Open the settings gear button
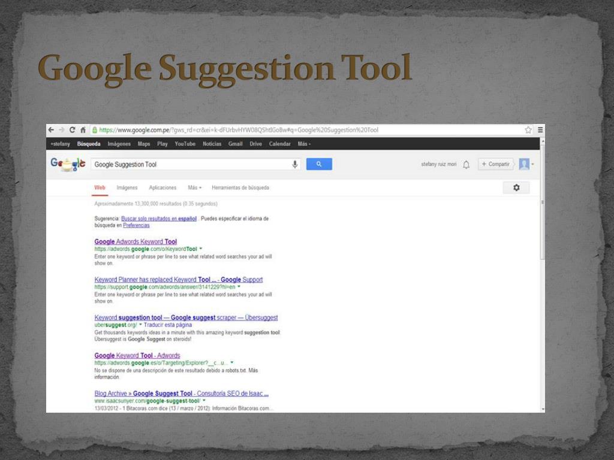The width and height of the screenshot is (614, 460). [516, 187]
